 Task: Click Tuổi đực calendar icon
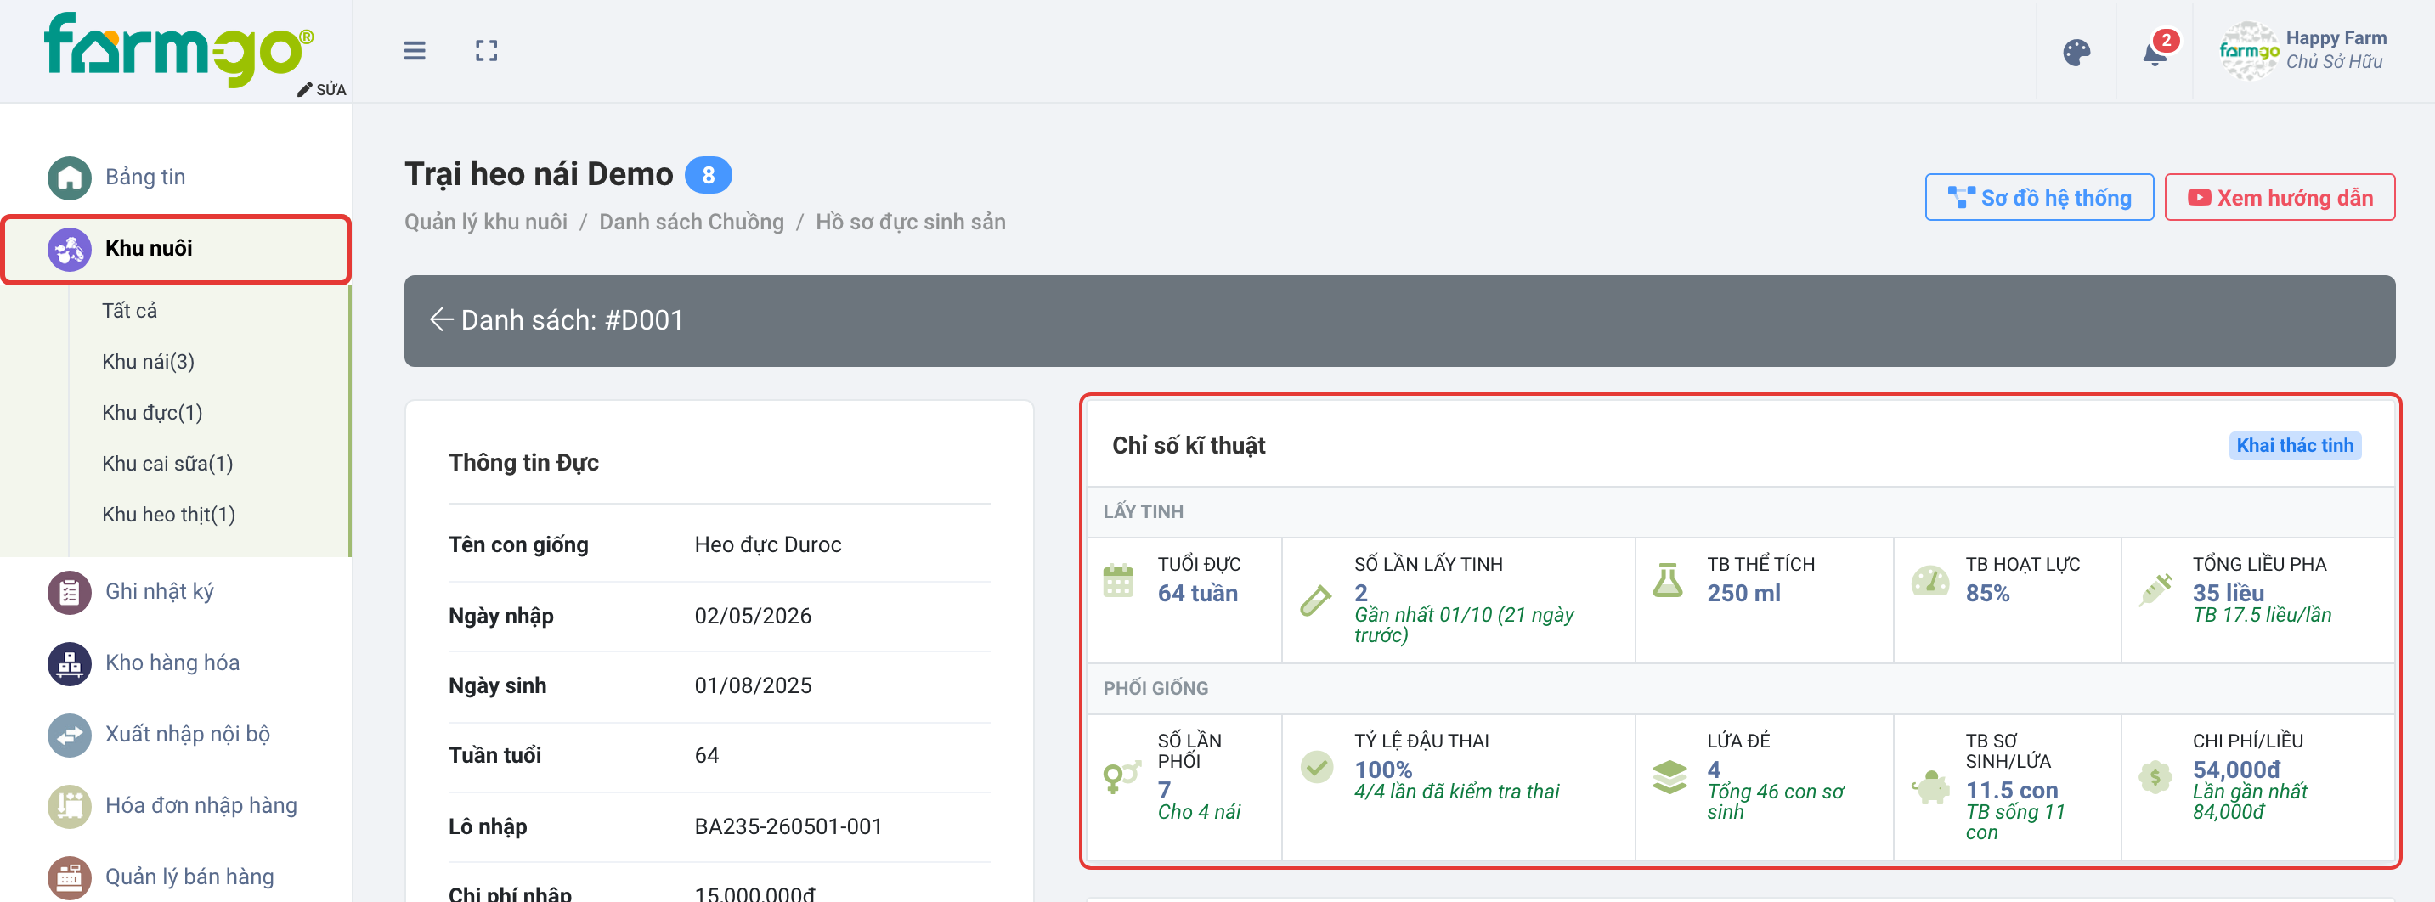[1117, 580]
